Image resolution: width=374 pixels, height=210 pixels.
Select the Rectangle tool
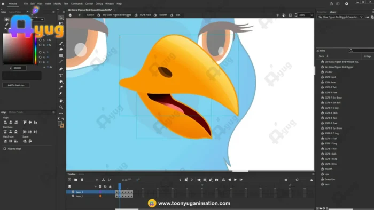[61, 55]
